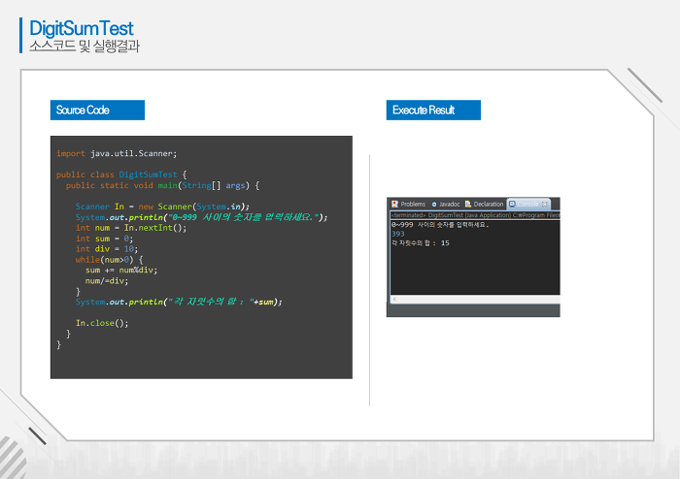Click the 'import java.util.Scanner;' line
This screenshot has width=680, height=479.
(117, 153)
